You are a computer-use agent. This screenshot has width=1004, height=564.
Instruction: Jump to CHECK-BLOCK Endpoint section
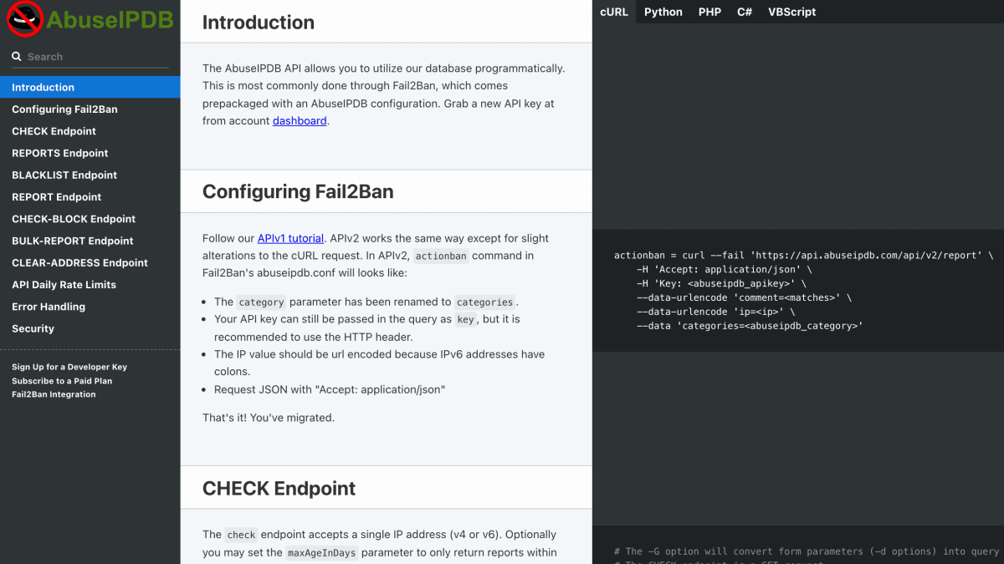pos(90,219)
